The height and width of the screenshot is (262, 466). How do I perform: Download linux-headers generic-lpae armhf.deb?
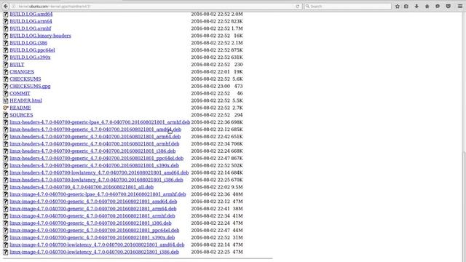click(x=100, y=122)
